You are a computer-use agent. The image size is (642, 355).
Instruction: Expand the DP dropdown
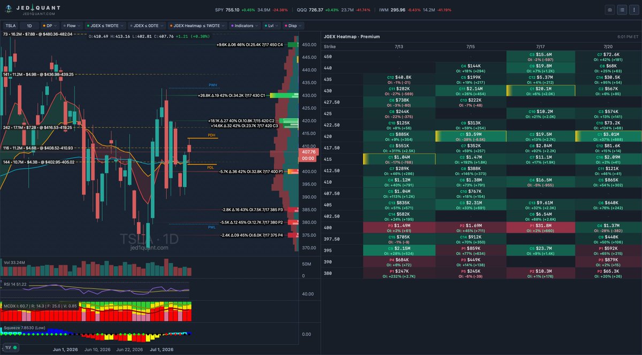pos(49,25)
